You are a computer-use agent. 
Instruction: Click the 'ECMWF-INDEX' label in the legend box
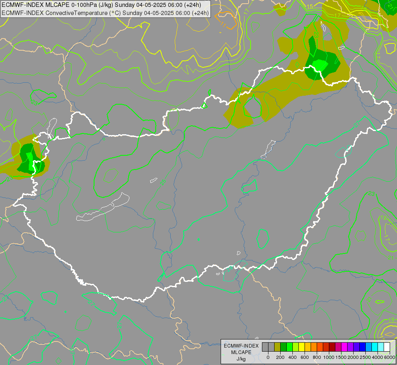click(x=241, y=346)
